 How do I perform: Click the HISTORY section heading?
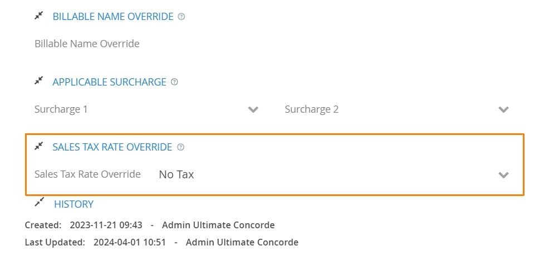(73, 204)
